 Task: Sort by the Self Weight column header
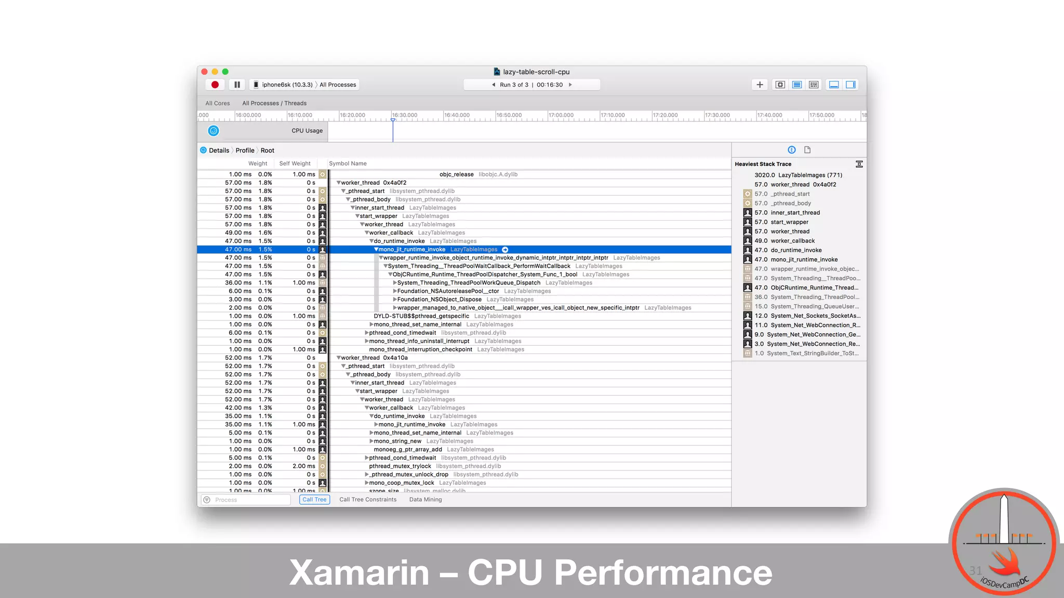pyautogui.click(x=295, y=164)
